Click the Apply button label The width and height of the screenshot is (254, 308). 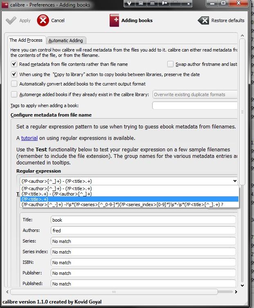(x=25, y=20)
